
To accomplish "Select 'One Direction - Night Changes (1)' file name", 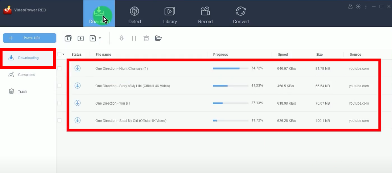I will [121, 68].
